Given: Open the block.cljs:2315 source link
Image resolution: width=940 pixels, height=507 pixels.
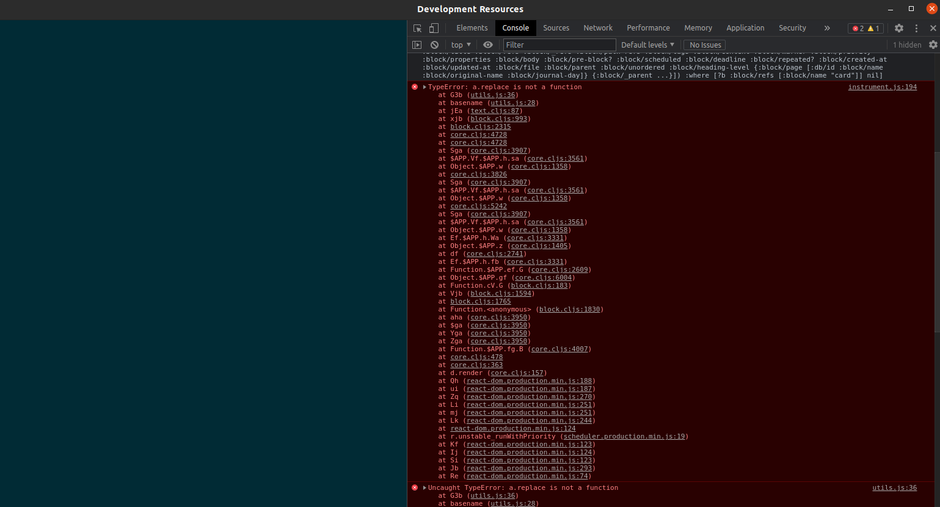Looking at the screenshot, I should pyautogui.click(x=481, y=127).
